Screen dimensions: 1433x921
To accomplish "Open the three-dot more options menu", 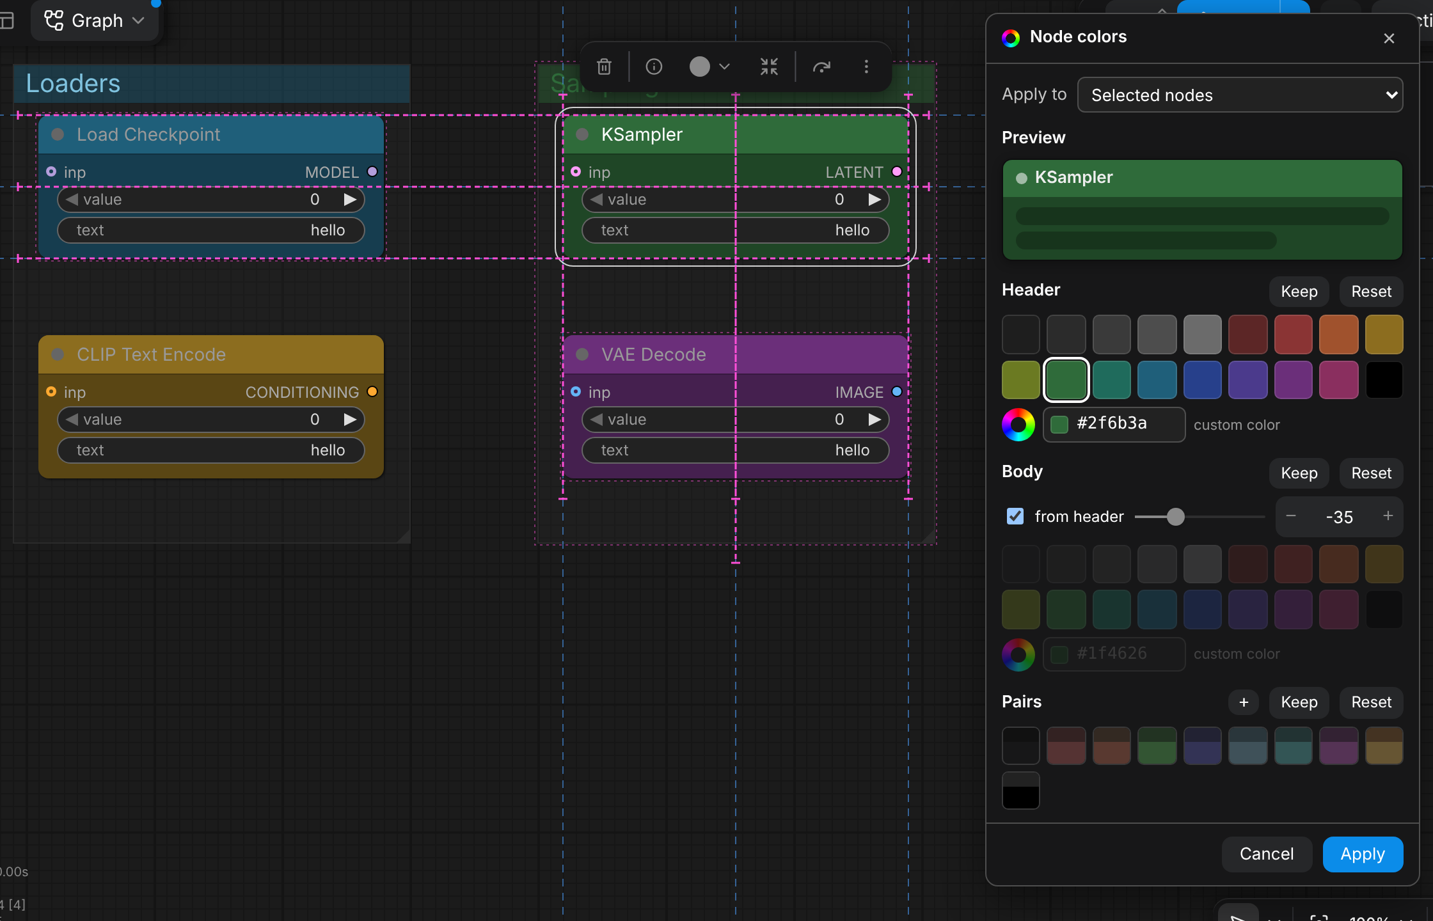I will coord(866,67).
